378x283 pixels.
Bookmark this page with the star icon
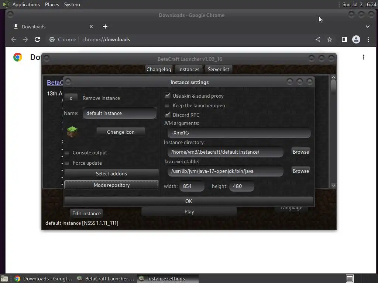point(330,39)
